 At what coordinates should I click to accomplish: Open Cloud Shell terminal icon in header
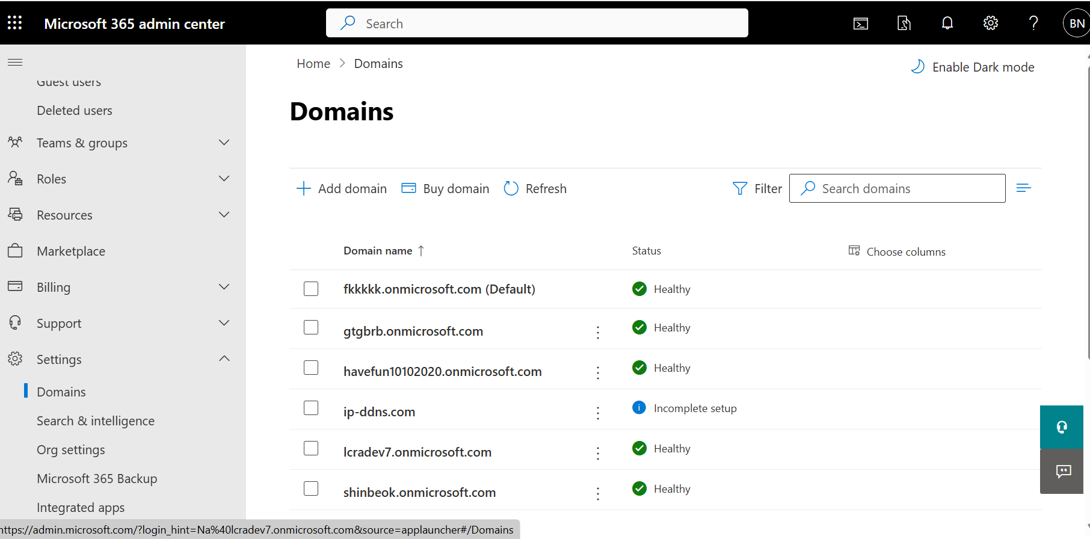coord(861,23)
